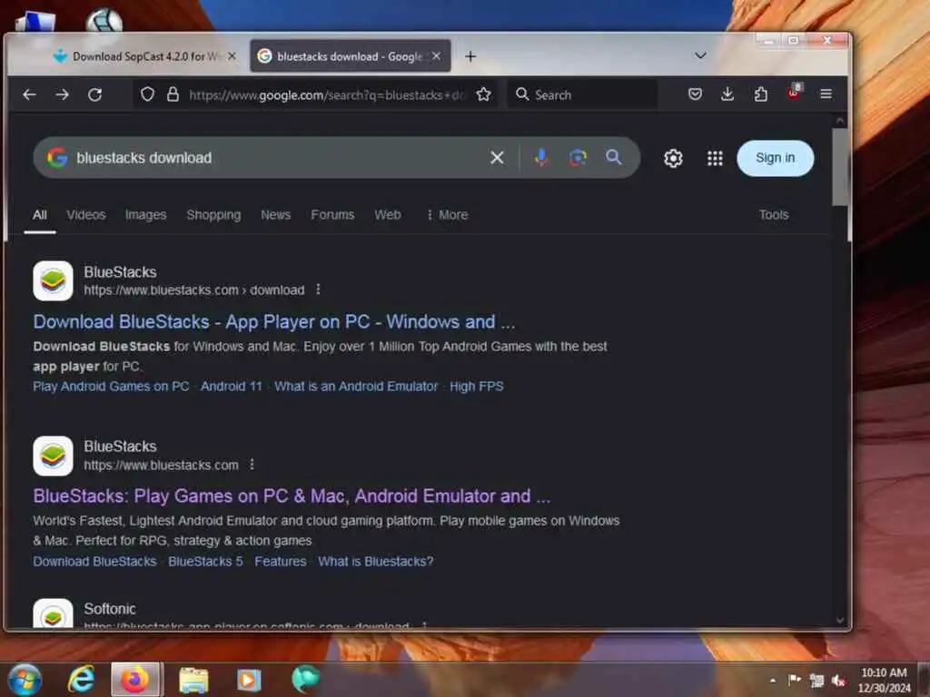Open Play Android Games on PC sitelink
Screen dimensions: 930x697
pos(111,387)
